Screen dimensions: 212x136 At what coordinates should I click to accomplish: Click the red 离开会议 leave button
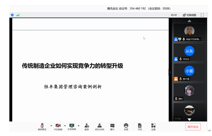(x=193, y=127)
